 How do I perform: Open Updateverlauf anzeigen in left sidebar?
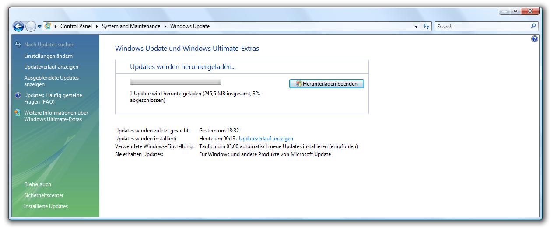tap(51, 67)
